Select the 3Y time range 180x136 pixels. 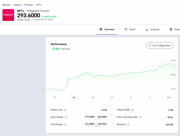click(x=150, y=97)
